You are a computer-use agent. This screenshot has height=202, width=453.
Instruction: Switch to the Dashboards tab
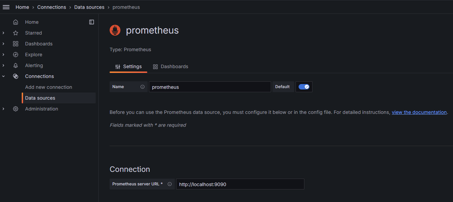[x=171, y=67]
